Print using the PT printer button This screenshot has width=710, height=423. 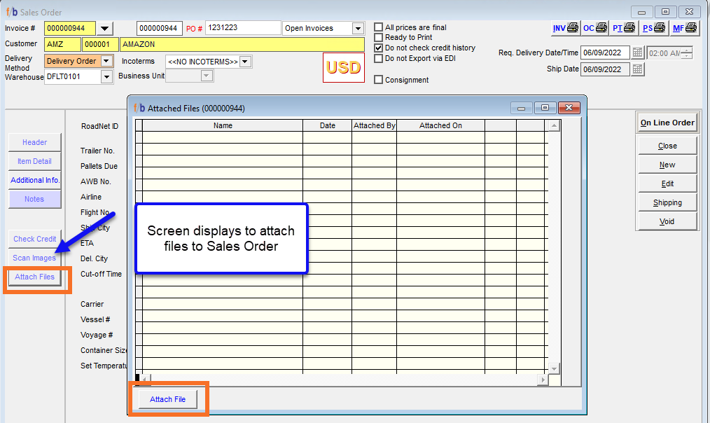pos(624,28)
